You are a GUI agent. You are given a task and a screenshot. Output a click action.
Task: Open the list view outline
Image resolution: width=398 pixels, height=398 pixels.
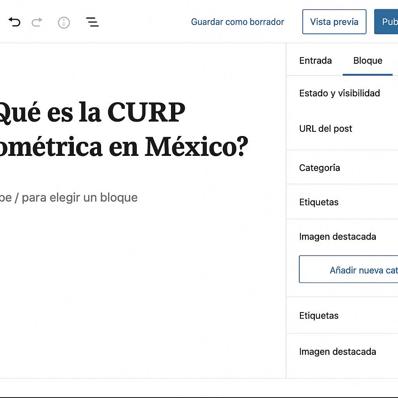pos(92,22)
